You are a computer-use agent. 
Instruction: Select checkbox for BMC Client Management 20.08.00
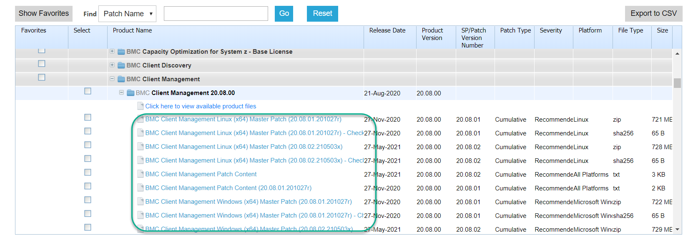coord(88,91)
